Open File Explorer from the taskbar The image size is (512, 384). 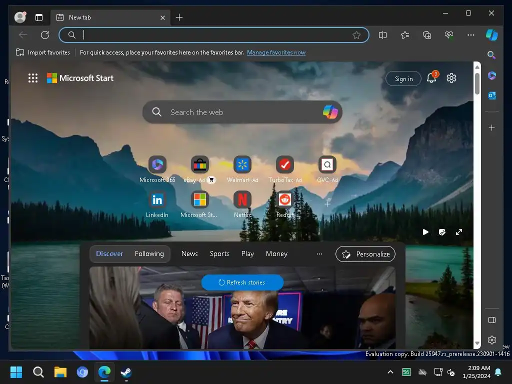coord(60,372)
